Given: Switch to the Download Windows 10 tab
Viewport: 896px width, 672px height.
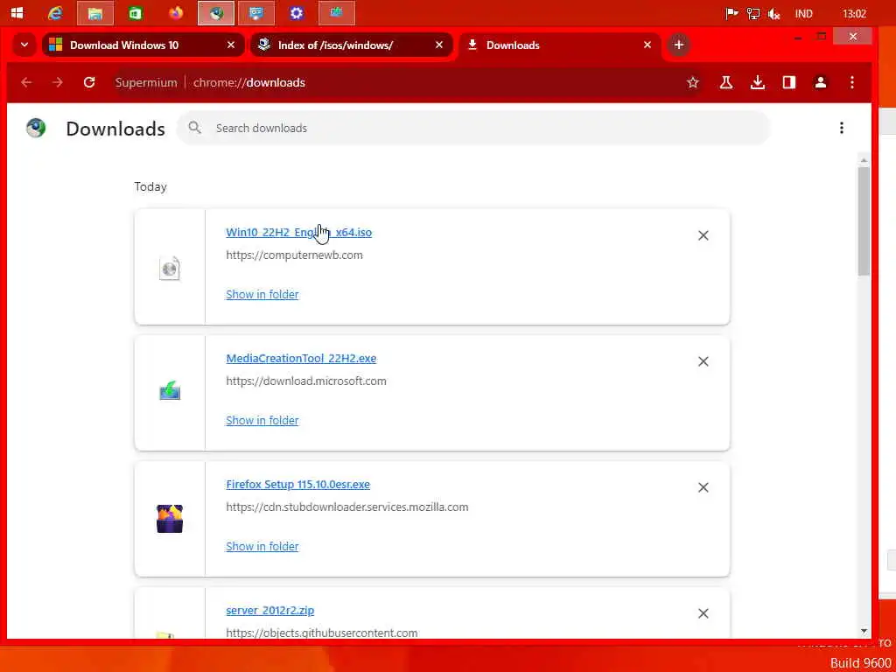Looking at the screenshot, I should tap(143, 45).
